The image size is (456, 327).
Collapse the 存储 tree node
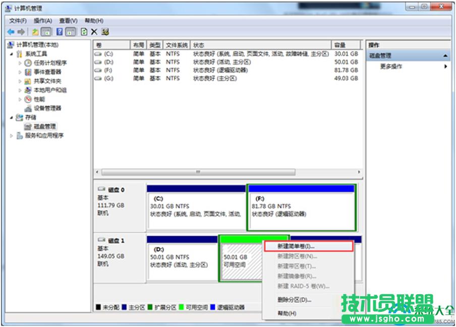coord(11,118)
